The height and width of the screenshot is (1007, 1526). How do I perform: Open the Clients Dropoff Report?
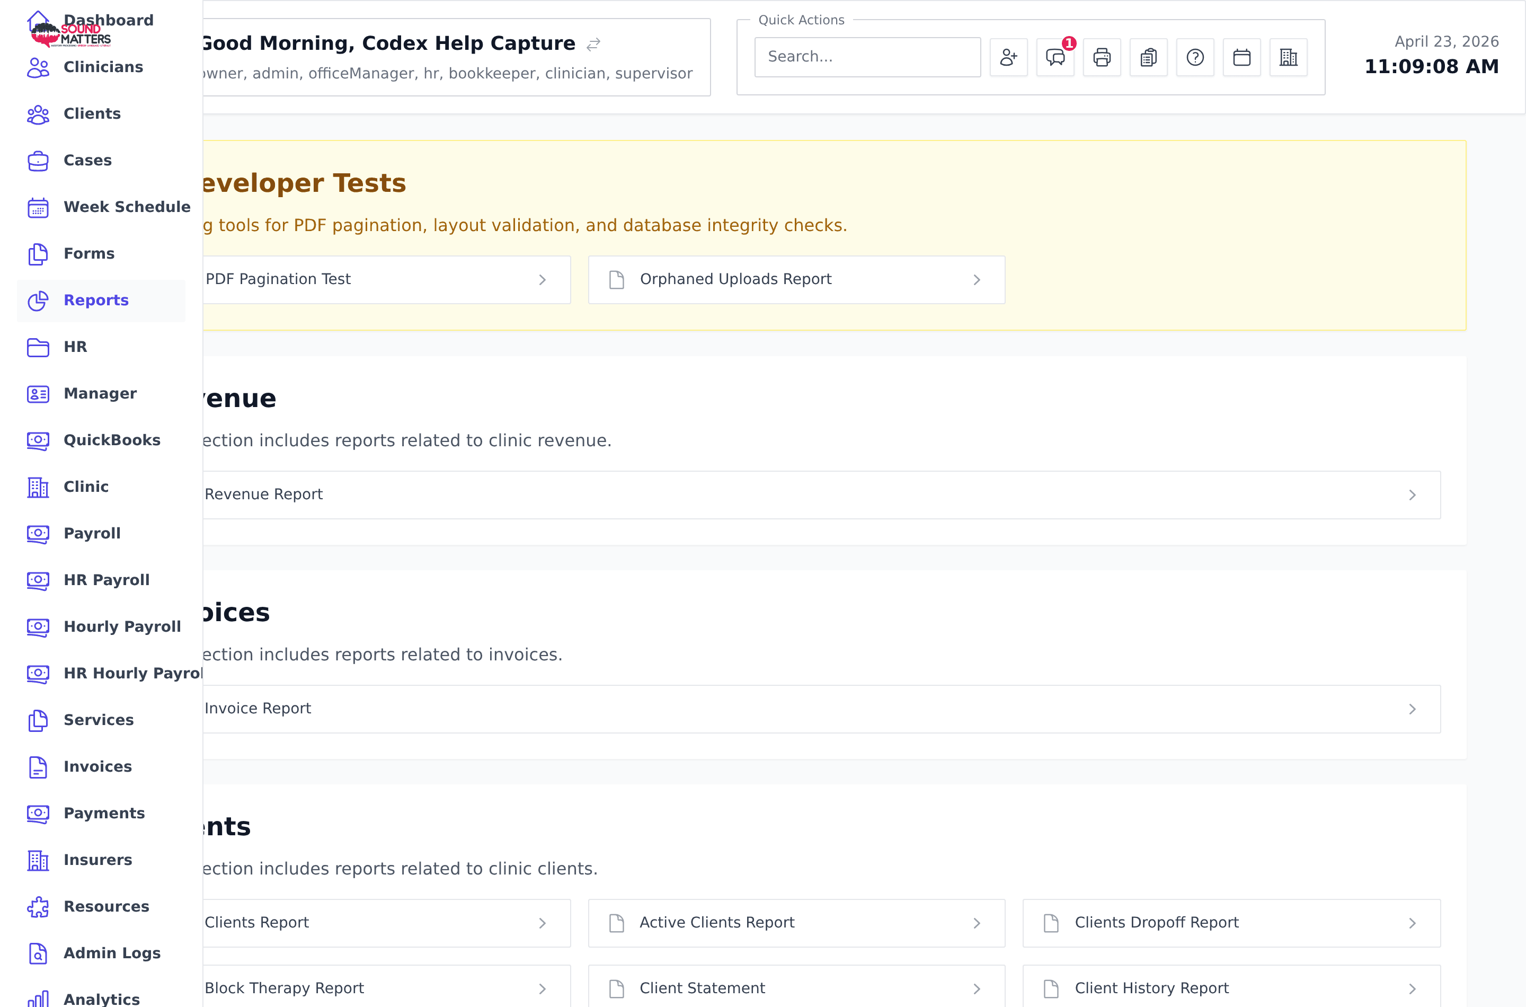click(1231, 923)
